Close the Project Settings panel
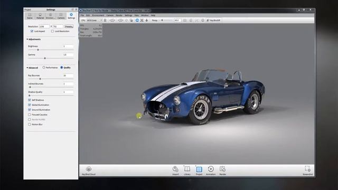This screenshot has width=338, height=190. tap(76, 9)
